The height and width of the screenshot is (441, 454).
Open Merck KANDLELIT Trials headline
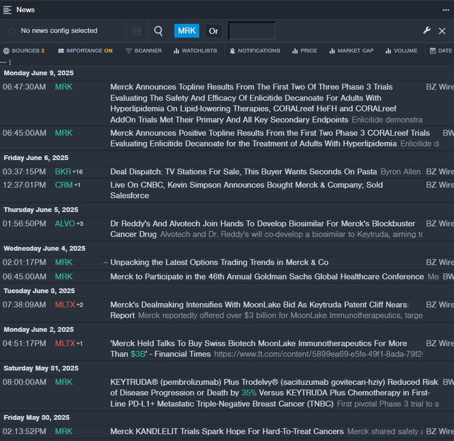click(227, 431)
